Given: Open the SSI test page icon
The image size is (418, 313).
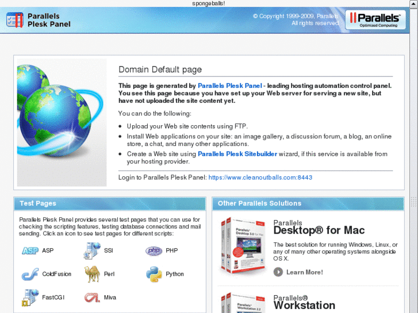Looking at the screenshot, I should [92, 250].
